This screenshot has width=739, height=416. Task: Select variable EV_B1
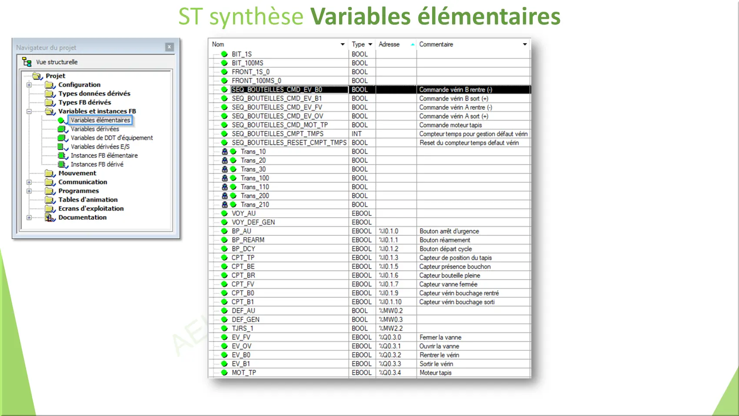click(241, 364)
